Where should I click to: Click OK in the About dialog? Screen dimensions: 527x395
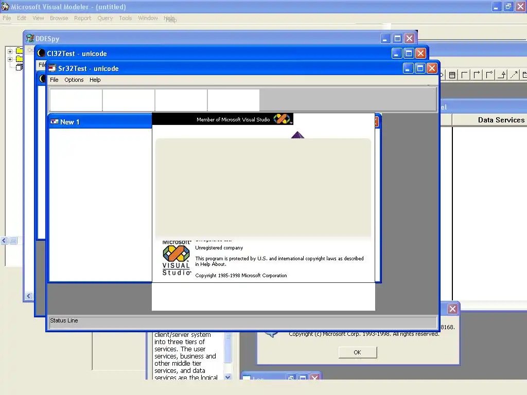point(357,352)
